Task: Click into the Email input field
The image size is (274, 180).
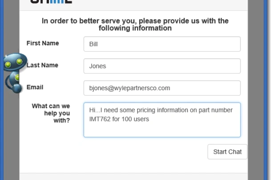Action: (x=162, y=88)
